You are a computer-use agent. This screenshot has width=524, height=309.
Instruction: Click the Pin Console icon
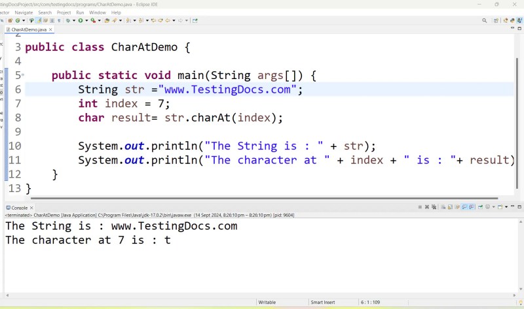(x=480, y=207)
